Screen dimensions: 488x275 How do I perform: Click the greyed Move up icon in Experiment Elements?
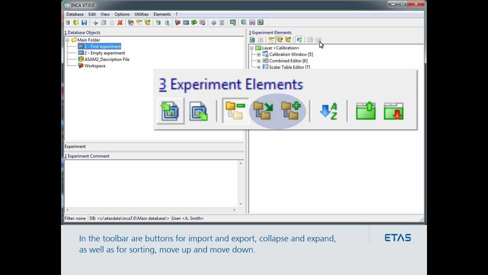coord(310,40)
